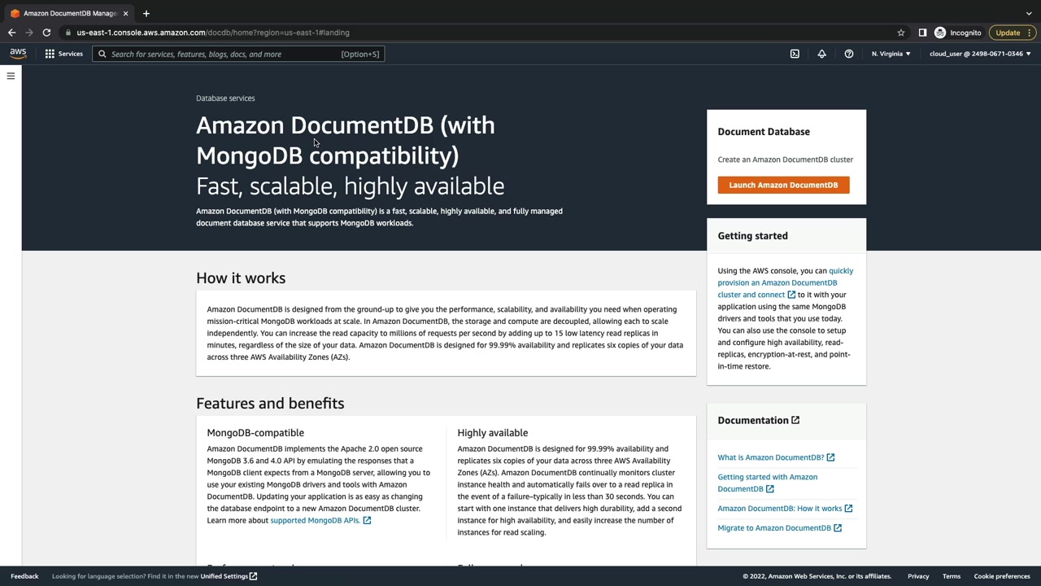
Task: Open Amazon DocumentDB: How it works link
Action: point(785,509)
